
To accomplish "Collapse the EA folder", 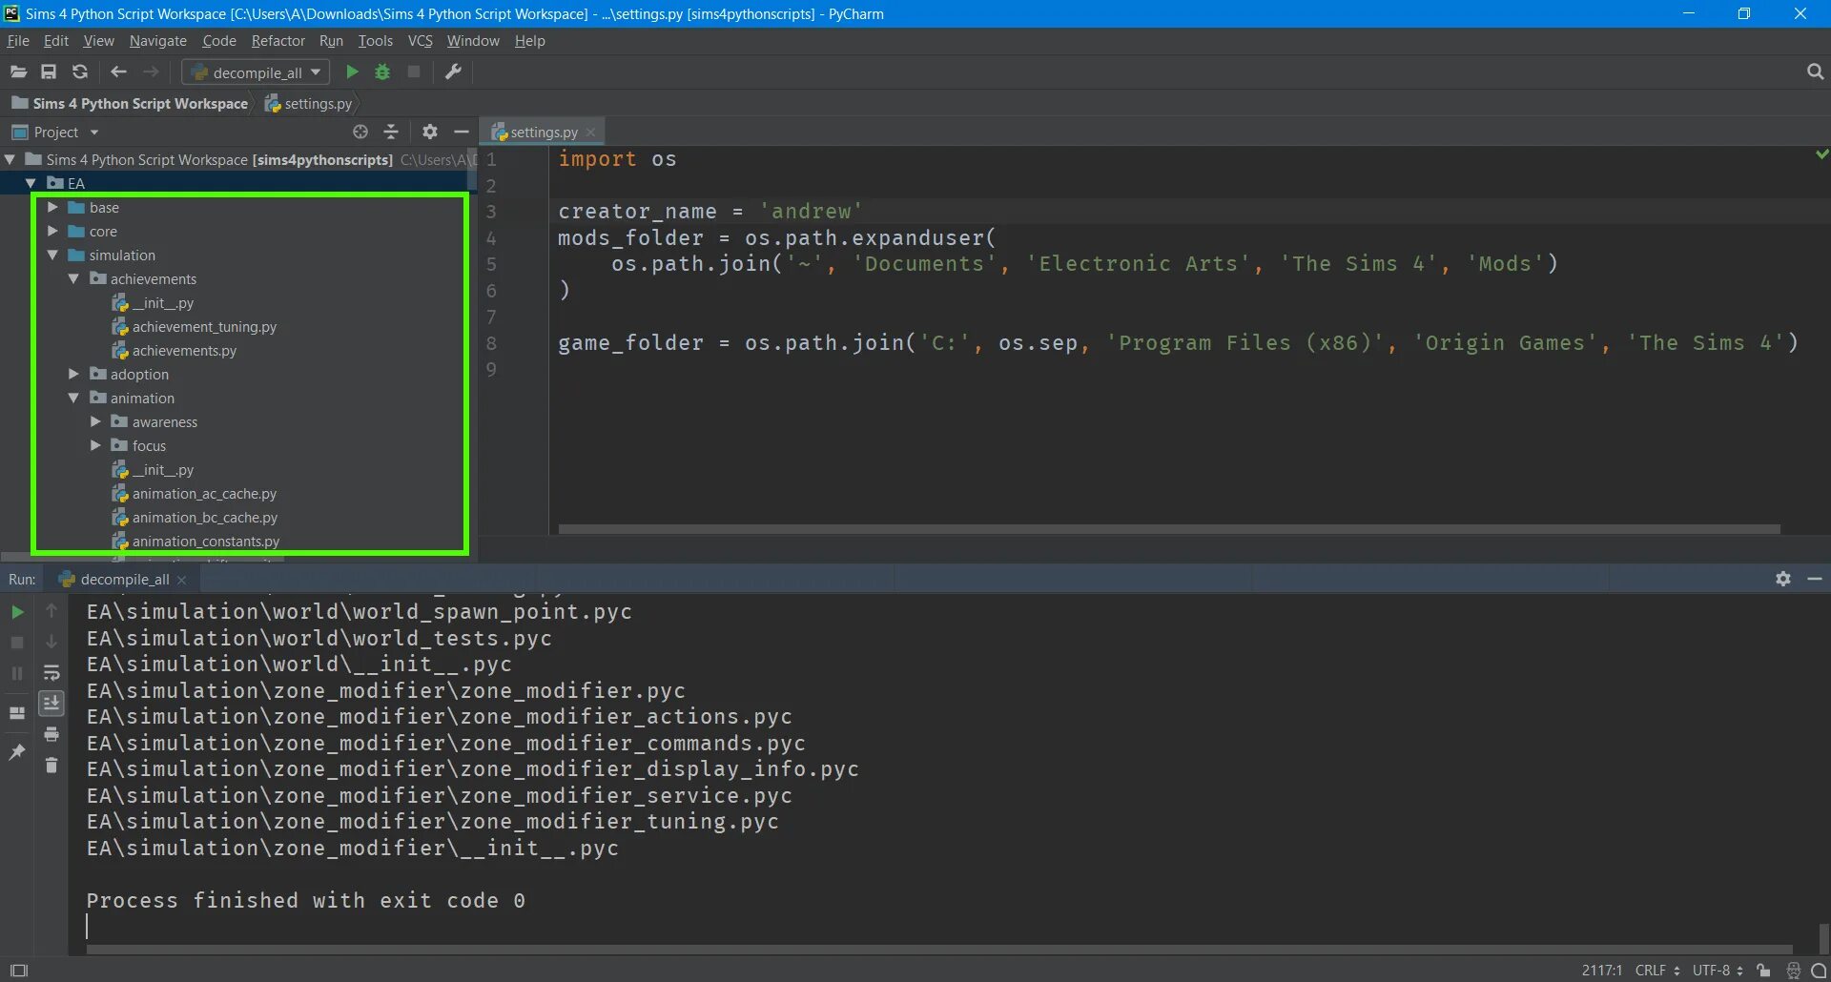I will tap(31, 183).
